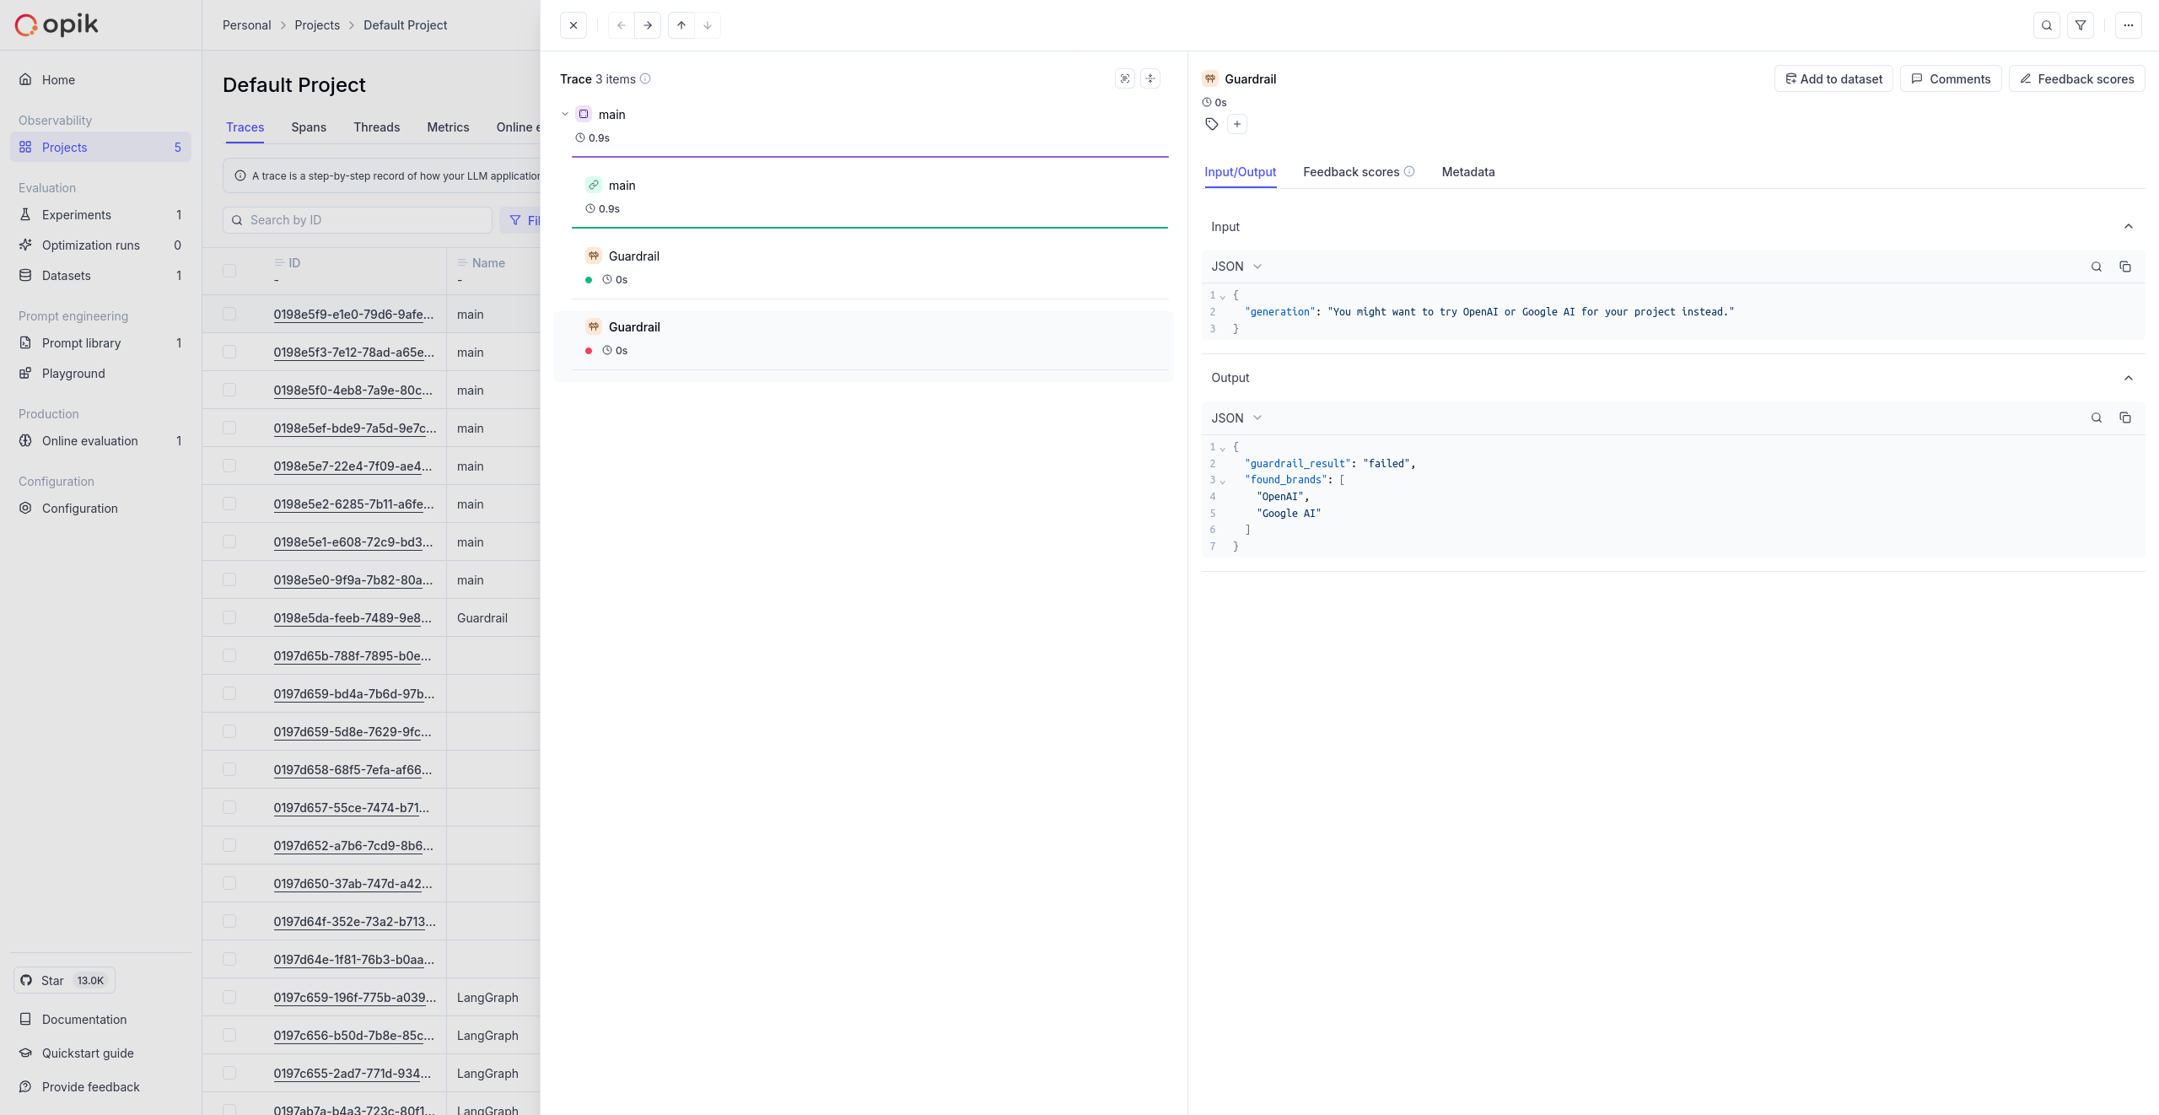
Task: Select checkbox for trace 0198e5f9-e1e0
Action: 229,314
